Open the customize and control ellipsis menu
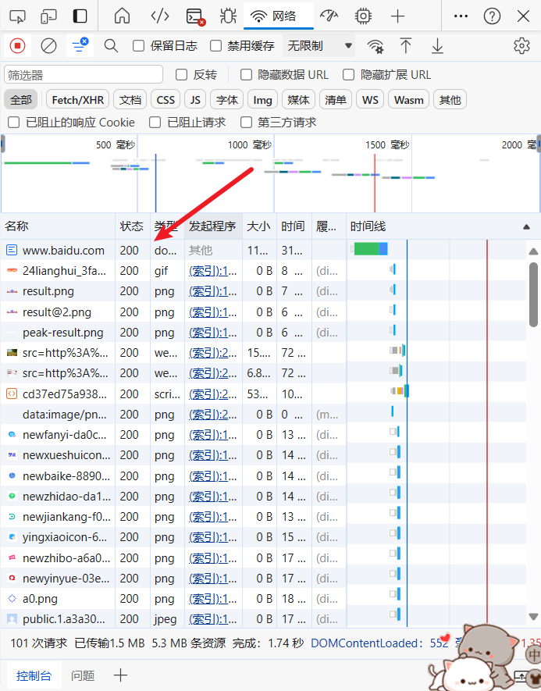The width and height of the screenshot is (541, 691). point(461,16)
